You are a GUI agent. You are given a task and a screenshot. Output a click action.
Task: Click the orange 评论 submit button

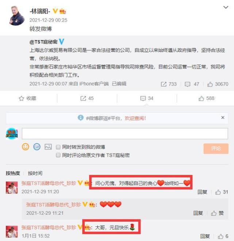click(216, 149)
